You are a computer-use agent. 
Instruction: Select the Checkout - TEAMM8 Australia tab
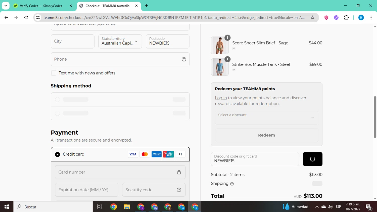click(108, 6)
